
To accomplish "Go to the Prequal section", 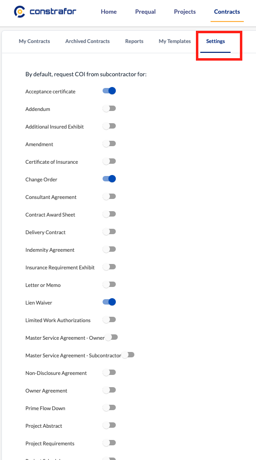I will point(145,12).
